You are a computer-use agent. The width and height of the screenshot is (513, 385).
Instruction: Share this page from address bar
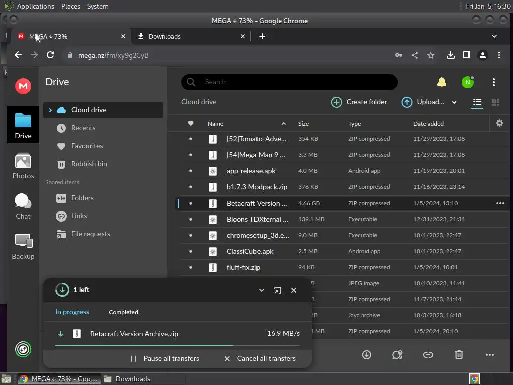click(x=415, y=55)
